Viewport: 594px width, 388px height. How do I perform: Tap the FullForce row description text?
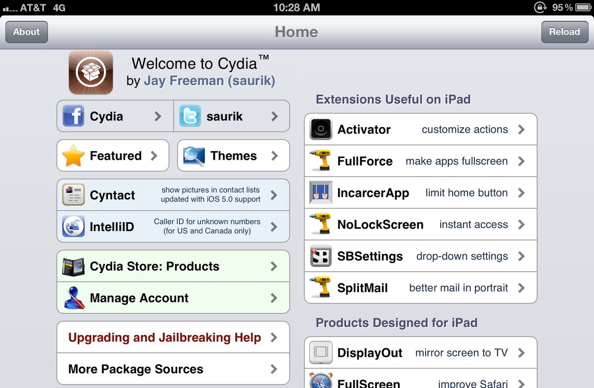[456, 161]
